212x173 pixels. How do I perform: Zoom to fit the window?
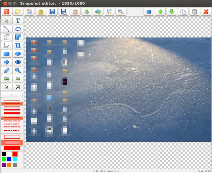click(110, 12)
